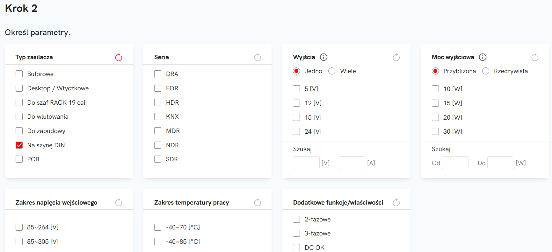552x252 pixels.
Task: Reset Zakres napięcia wejściowego filter
Action: [119, 202]
